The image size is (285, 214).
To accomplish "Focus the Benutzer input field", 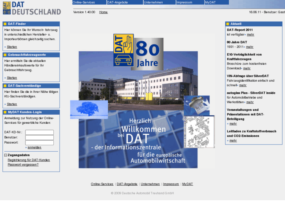I will coord(40,137).
